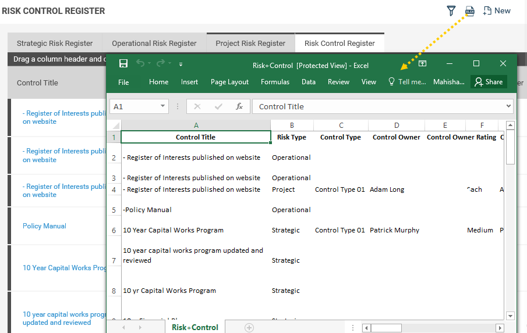Open the Home ribbon tab
This screenshot has width=527, height=333.
click(x=158, y=82)
